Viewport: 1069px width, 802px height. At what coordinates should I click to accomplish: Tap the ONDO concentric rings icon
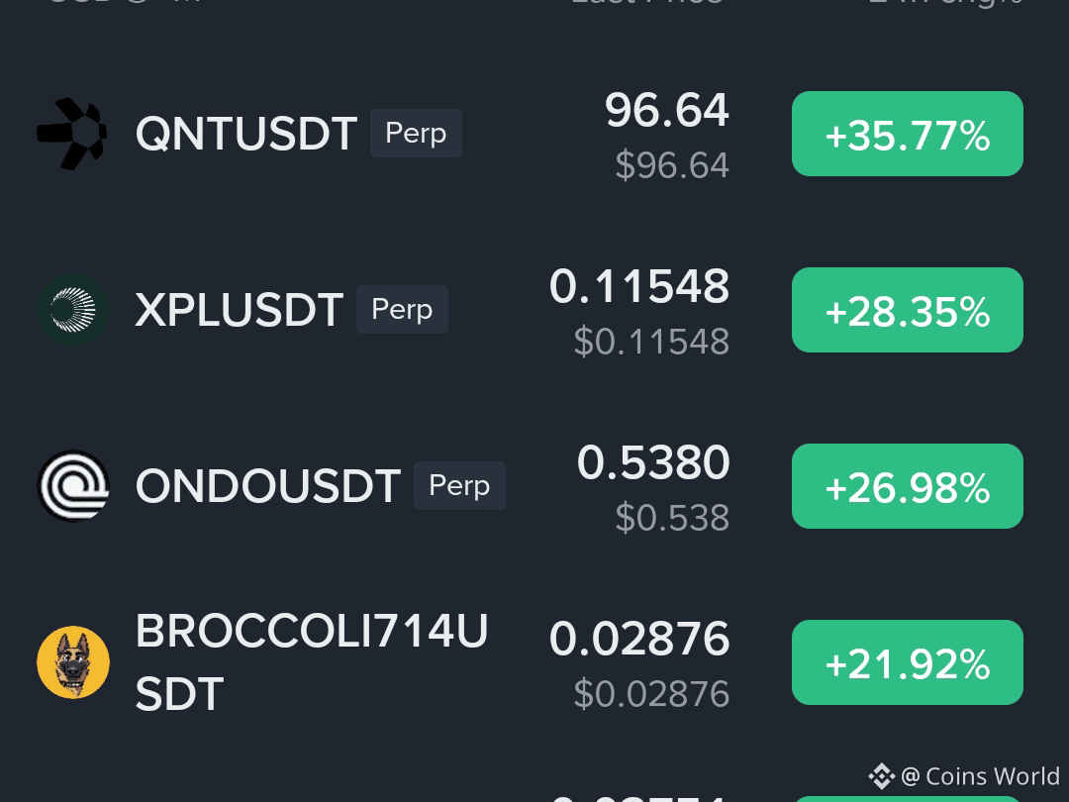pos(73,486)
